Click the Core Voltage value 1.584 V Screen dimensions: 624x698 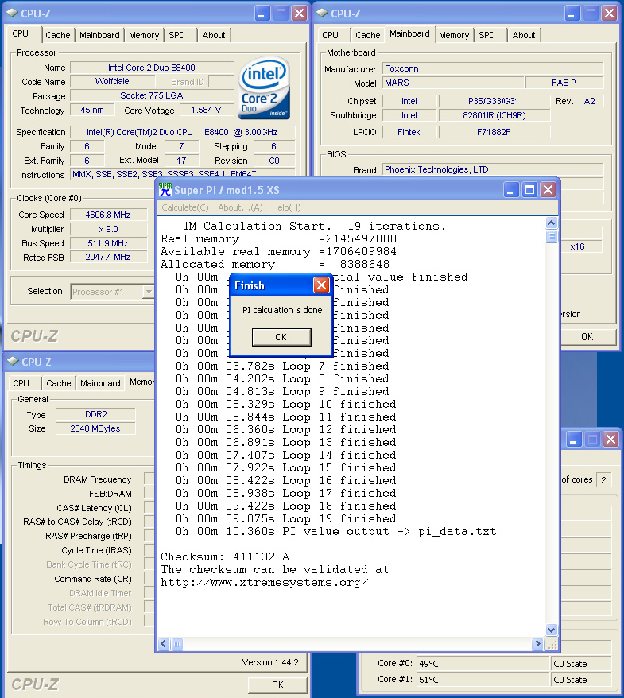click(x=206, y=110)
